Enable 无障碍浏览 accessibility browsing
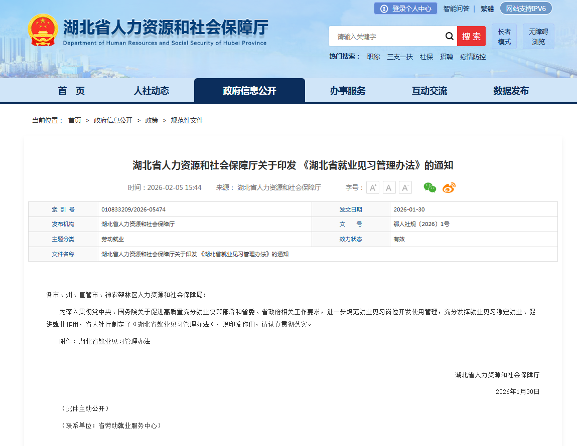This screenshot has height=446, width=577. [x=538, y=36]
